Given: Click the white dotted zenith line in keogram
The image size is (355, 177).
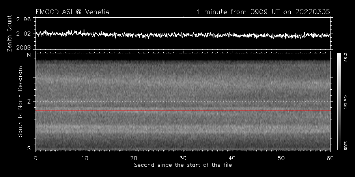Looking at the screenshot, I should click(183, 101).
